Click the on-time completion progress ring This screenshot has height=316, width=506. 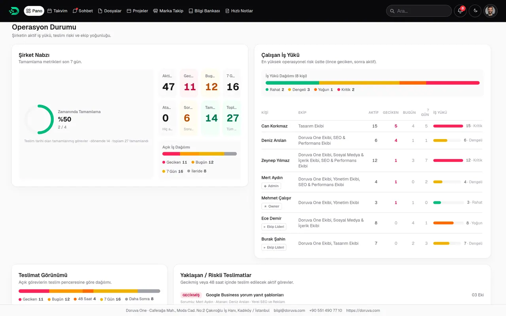[39, 119]
